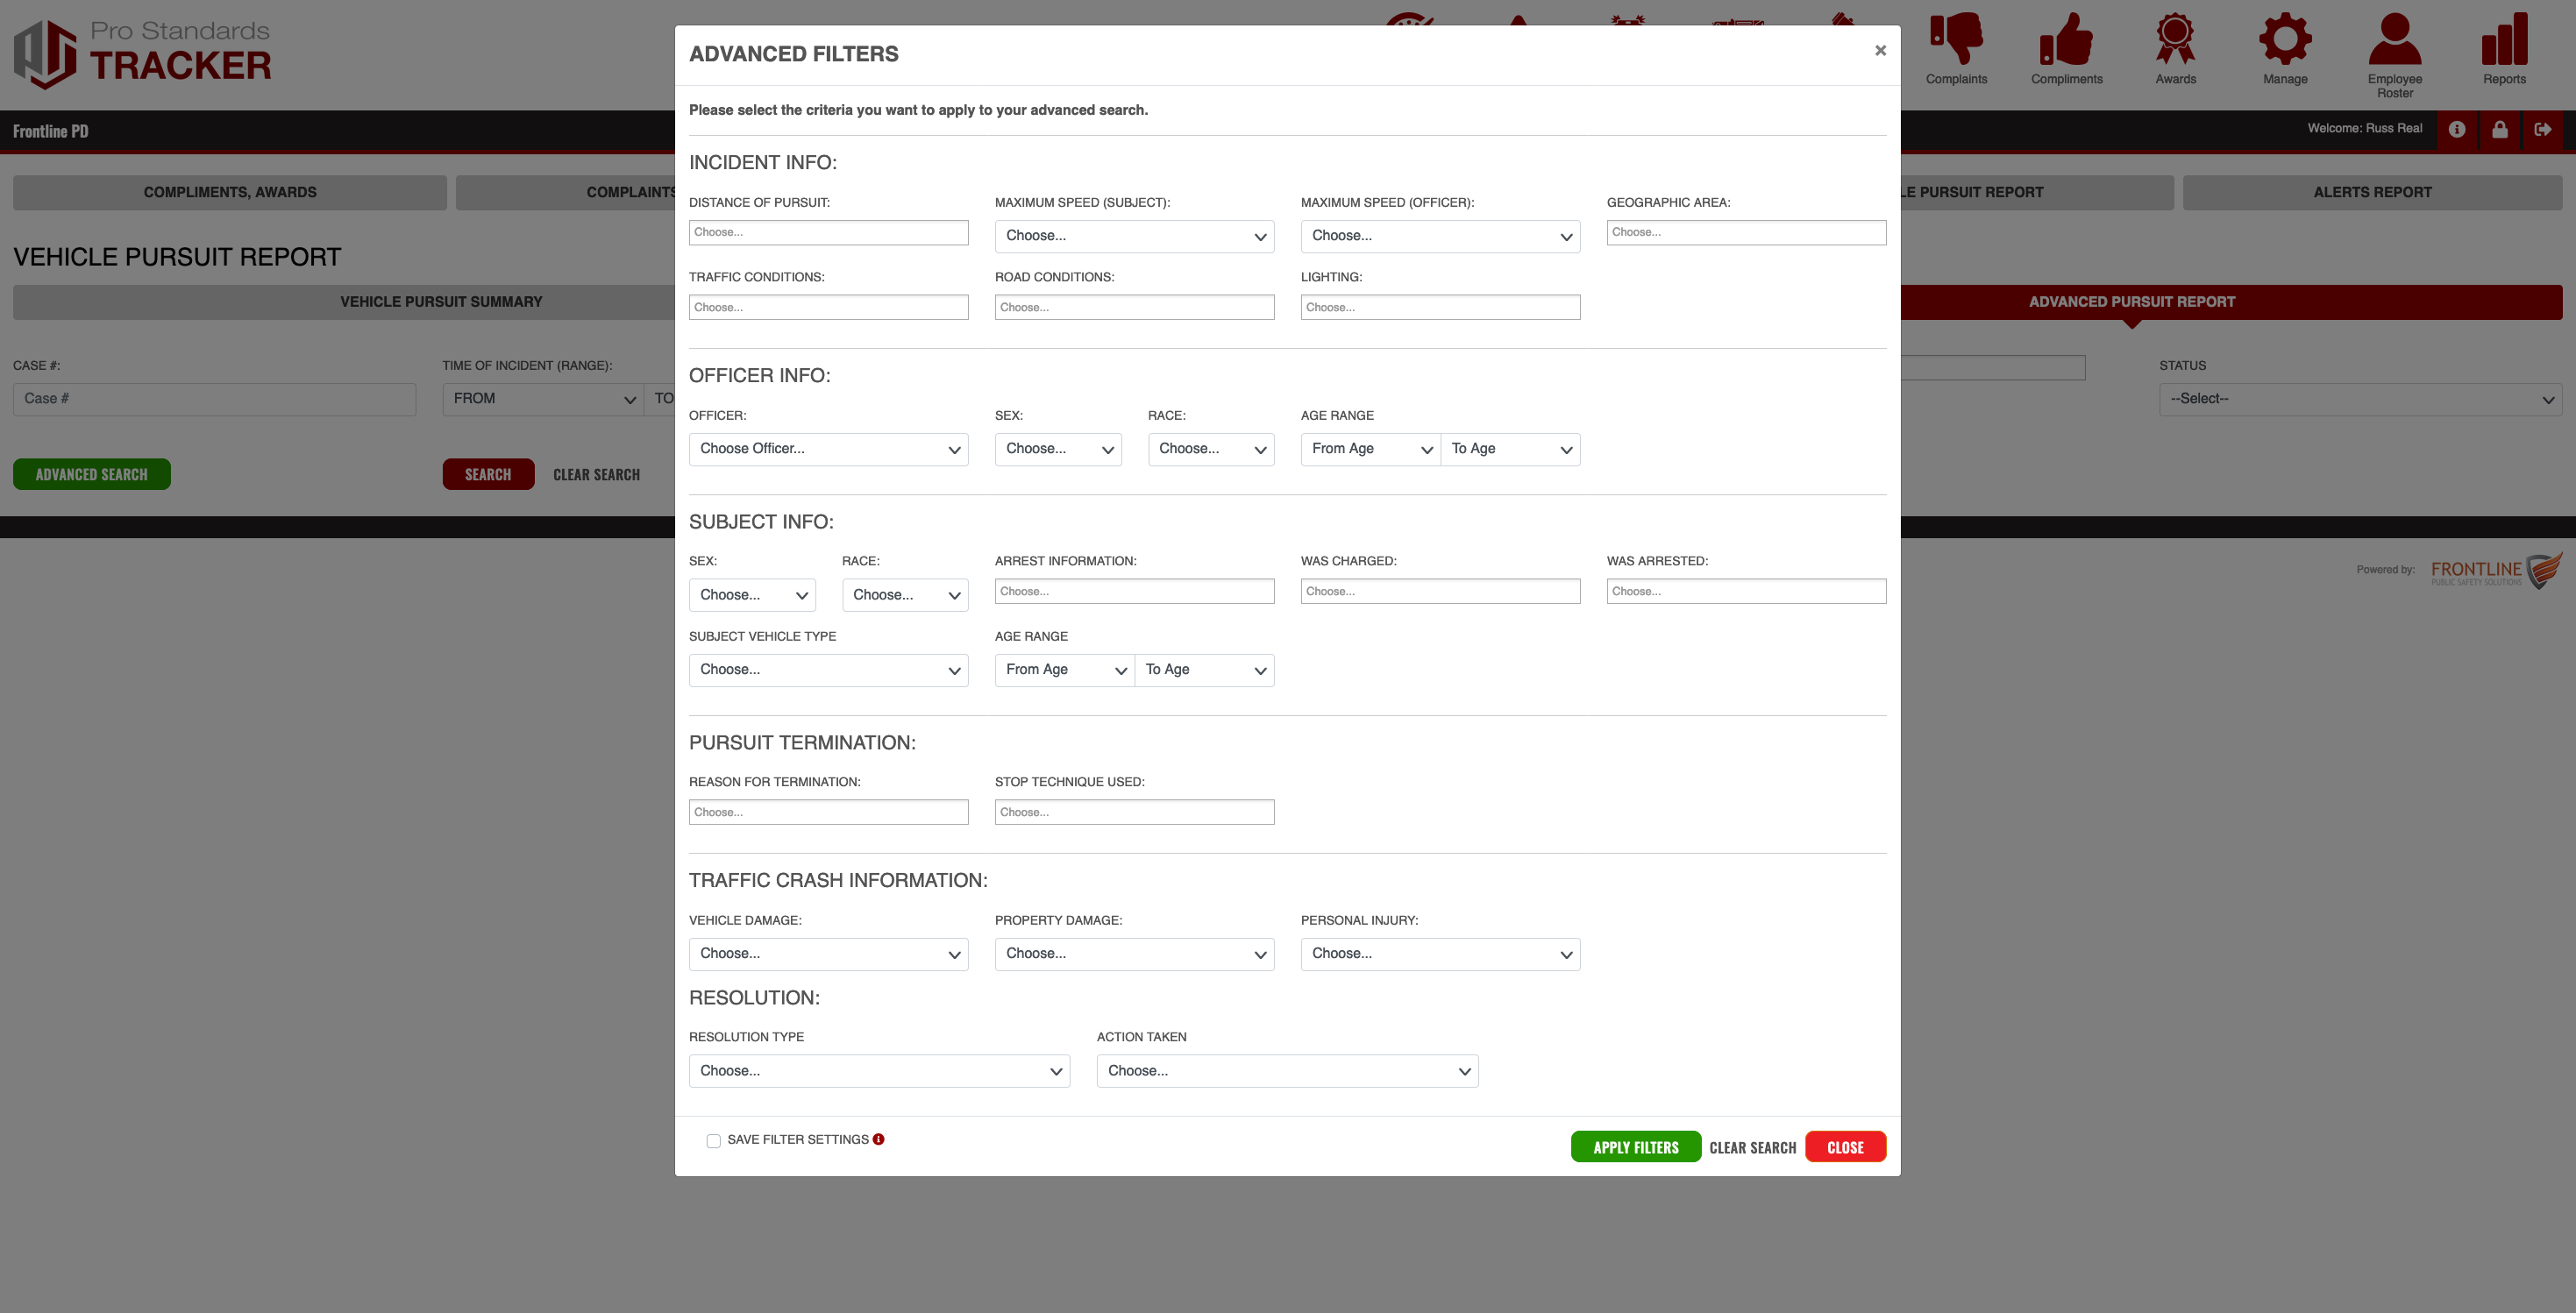Click the lock icon in header bar
This screenshot has height=1313, width=2576.
coord(2499,129)
